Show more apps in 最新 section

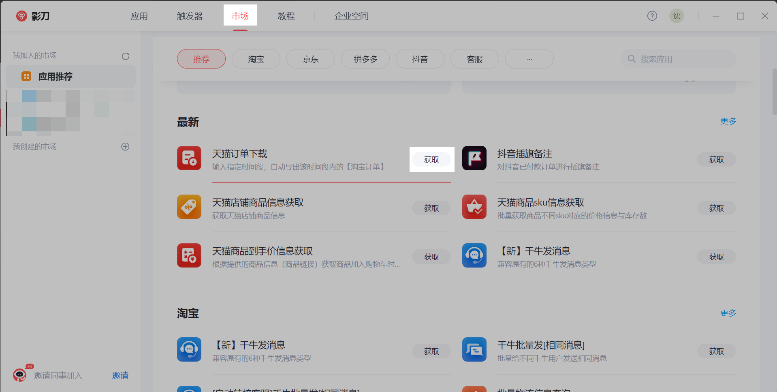point(728,121)
